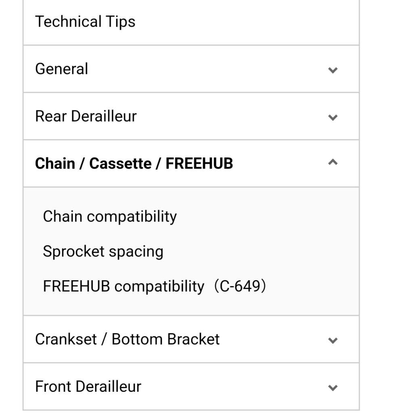Click the chevron beside General
Image resolution: width=400 pixels, height=414 pixels.
pyautogui.click(x=333, y=70)
